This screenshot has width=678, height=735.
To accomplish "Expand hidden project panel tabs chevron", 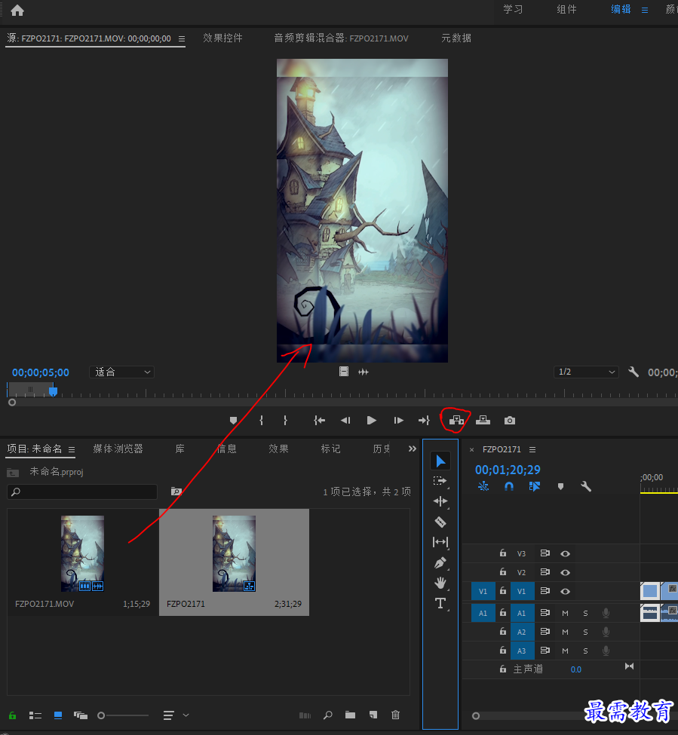I will point(412,449).
